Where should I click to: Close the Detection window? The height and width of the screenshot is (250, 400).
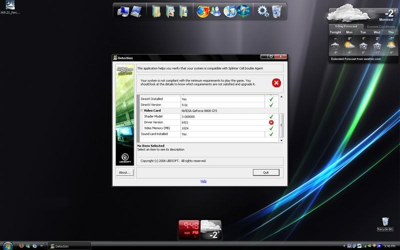(280, 56)
